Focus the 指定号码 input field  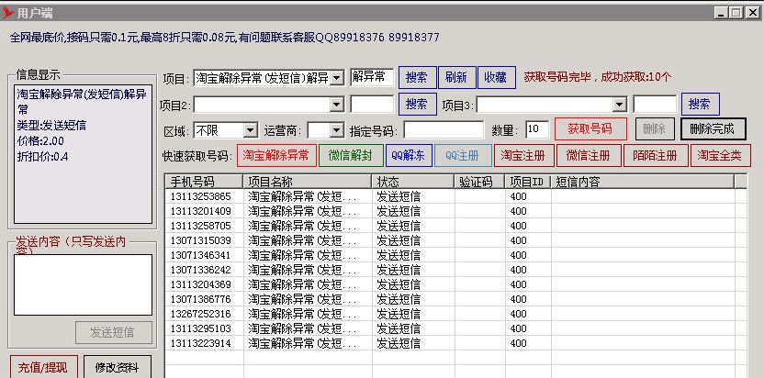point(444,130)
